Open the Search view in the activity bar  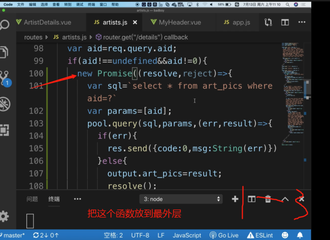5,24
